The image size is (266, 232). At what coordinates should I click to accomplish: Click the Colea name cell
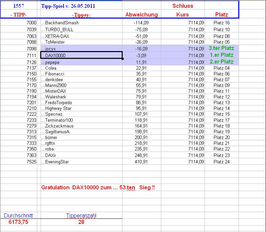click(81, 68)
